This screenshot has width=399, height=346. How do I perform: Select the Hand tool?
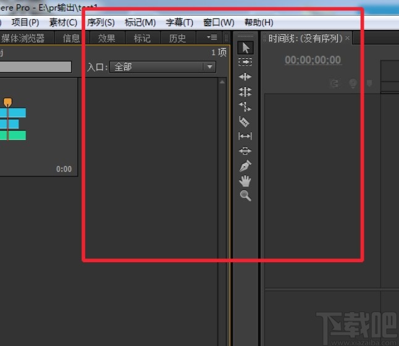pos(245,181)
